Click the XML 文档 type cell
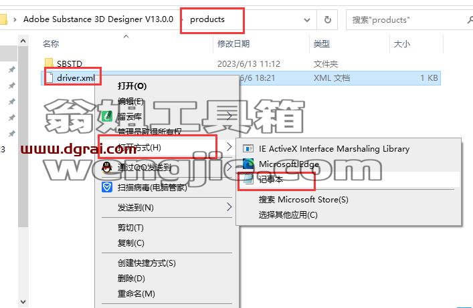473x308 pixels. tap(332, 78)
